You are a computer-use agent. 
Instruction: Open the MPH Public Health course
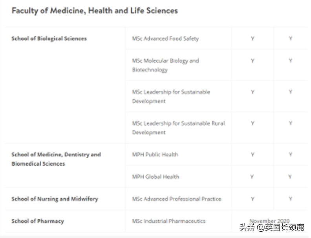(x=155, y=154)
